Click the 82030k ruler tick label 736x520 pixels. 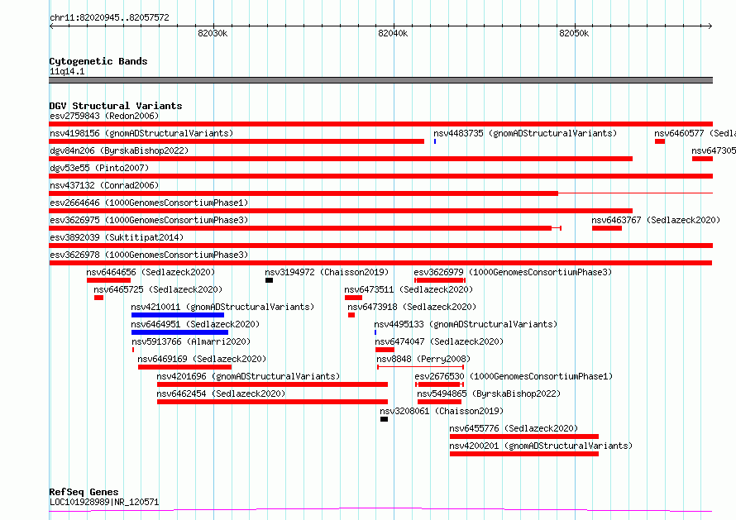click(x=213, y=33)
